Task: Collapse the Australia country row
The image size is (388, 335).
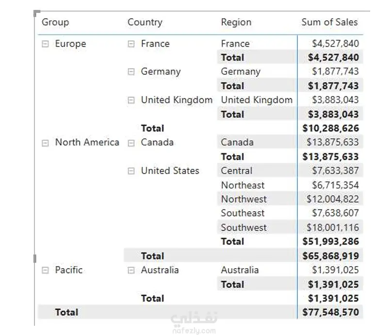Action: pos(131,270)
